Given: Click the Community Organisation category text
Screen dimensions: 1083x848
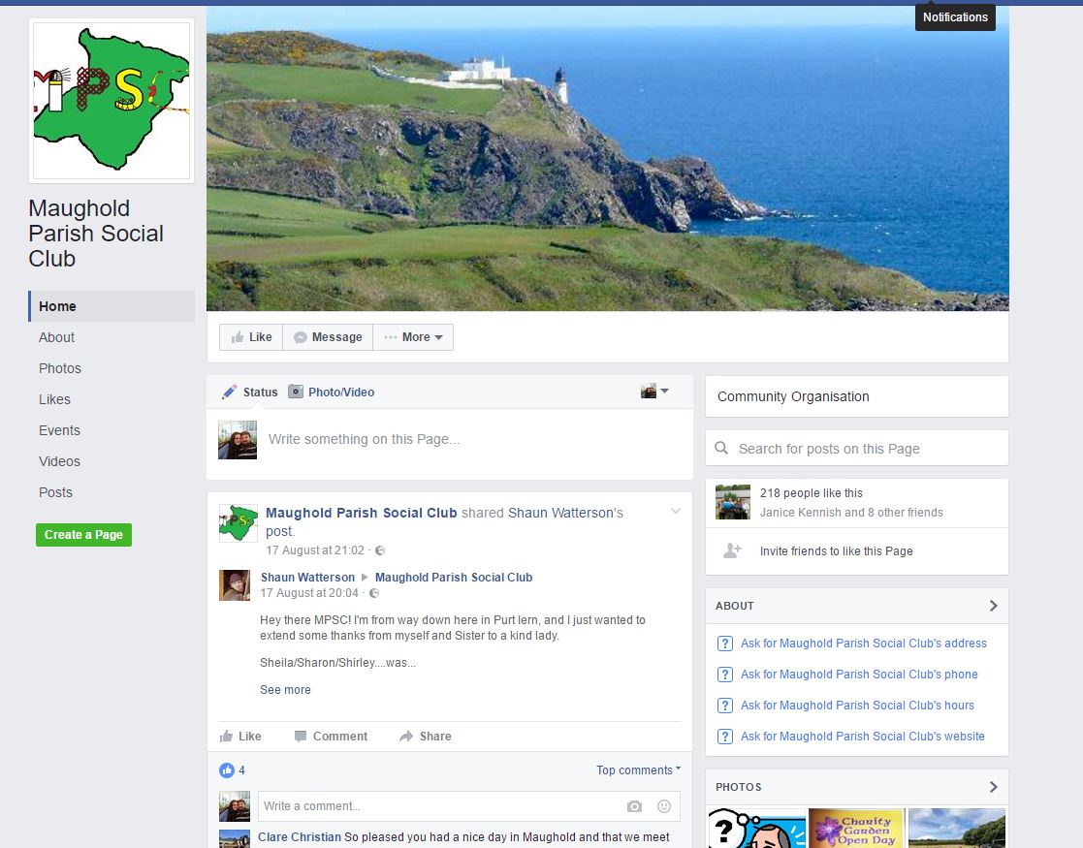Looking at the screenshot, I should pos(793,396).
